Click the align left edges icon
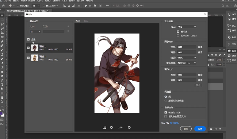The height and width of the screenshot is (139, 237). (65, 6)
